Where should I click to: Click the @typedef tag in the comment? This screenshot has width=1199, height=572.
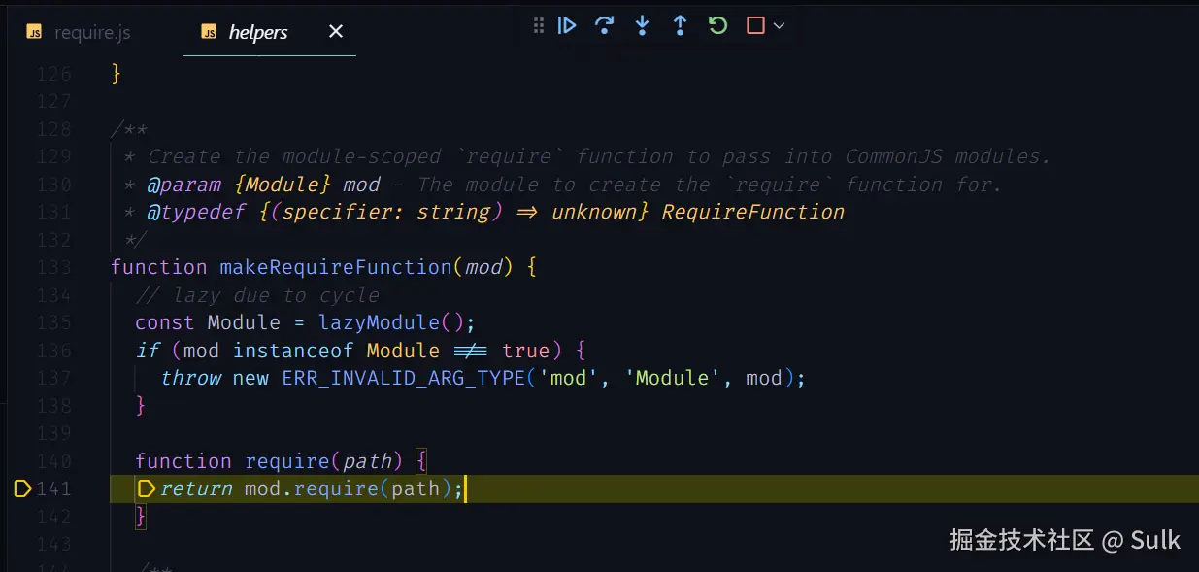coord(197,212)
